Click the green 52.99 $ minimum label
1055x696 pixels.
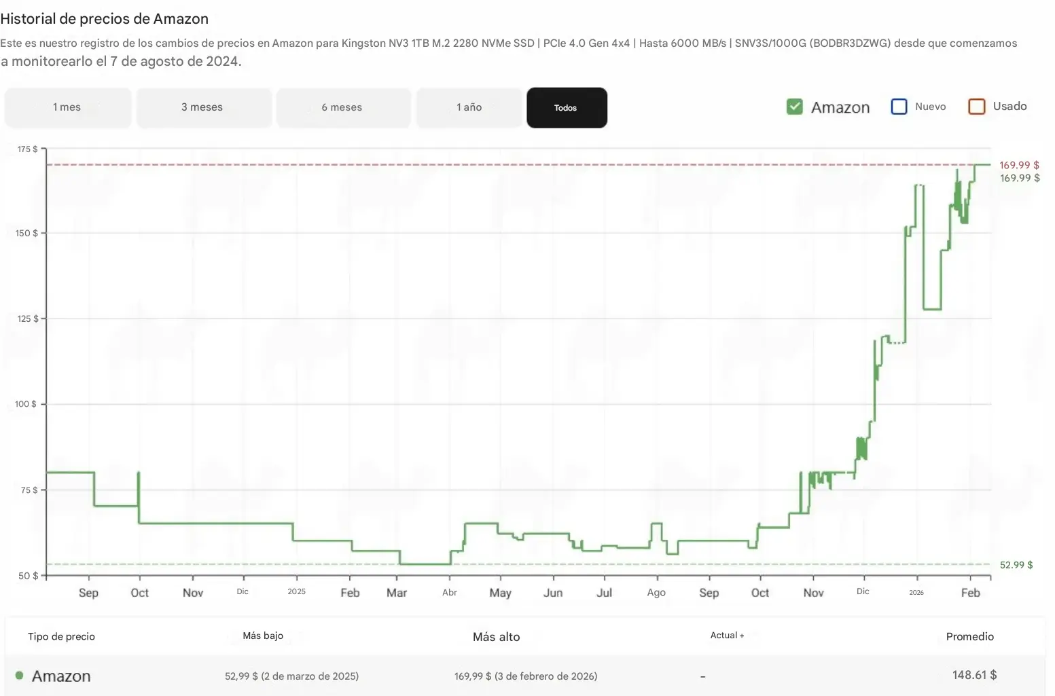(x=1016, y=565)
